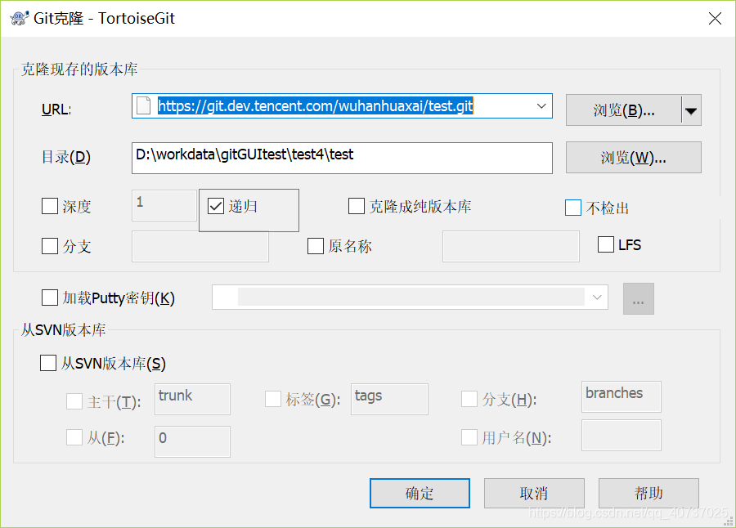This screenshot has height=528, width=736.
Task: Enable the 深度 depth checkbox
Action: pos(50,206)
